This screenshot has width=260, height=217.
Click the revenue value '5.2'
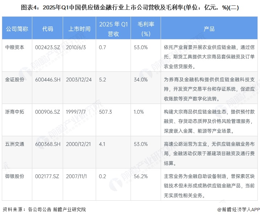pyautogui.click(x=103, y=79)
